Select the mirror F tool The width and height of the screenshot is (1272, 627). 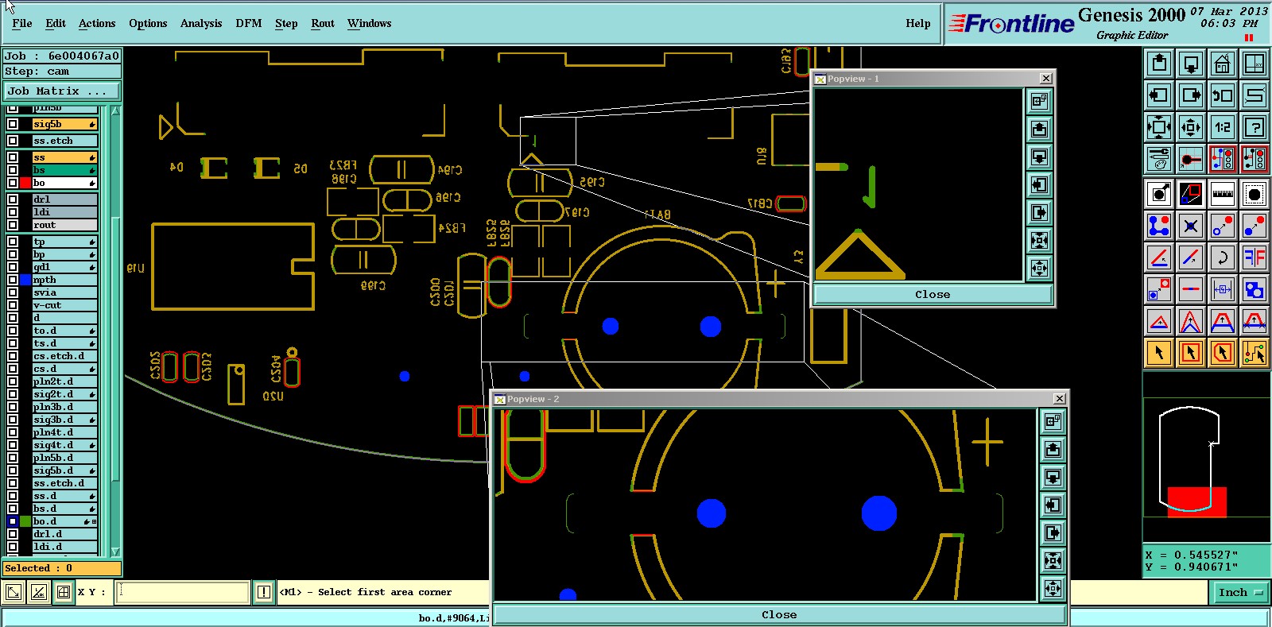tap(1255, 257)
